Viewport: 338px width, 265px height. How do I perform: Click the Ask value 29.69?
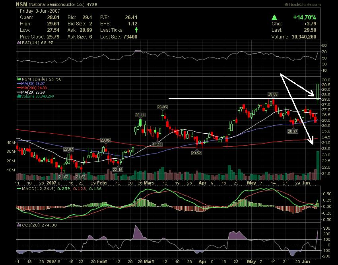click(86, 30)
